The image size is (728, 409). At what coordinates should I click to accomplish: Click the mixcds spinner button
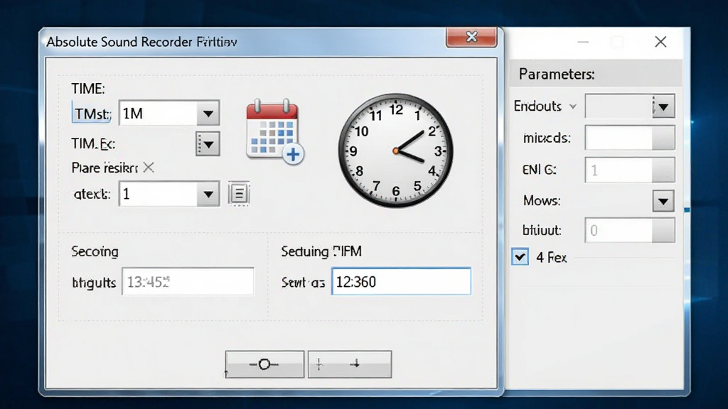(663, 138)
